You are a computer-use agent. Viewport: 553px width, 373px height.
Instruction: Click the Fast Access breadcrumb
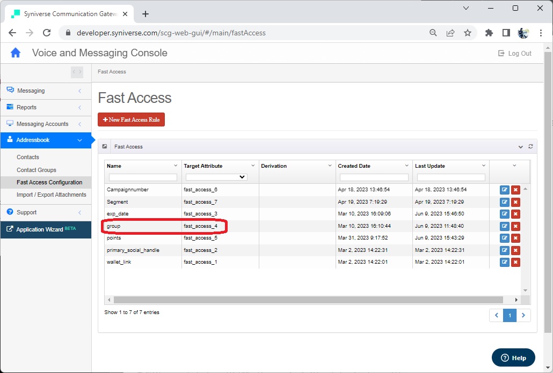click(x=112, y=72)
